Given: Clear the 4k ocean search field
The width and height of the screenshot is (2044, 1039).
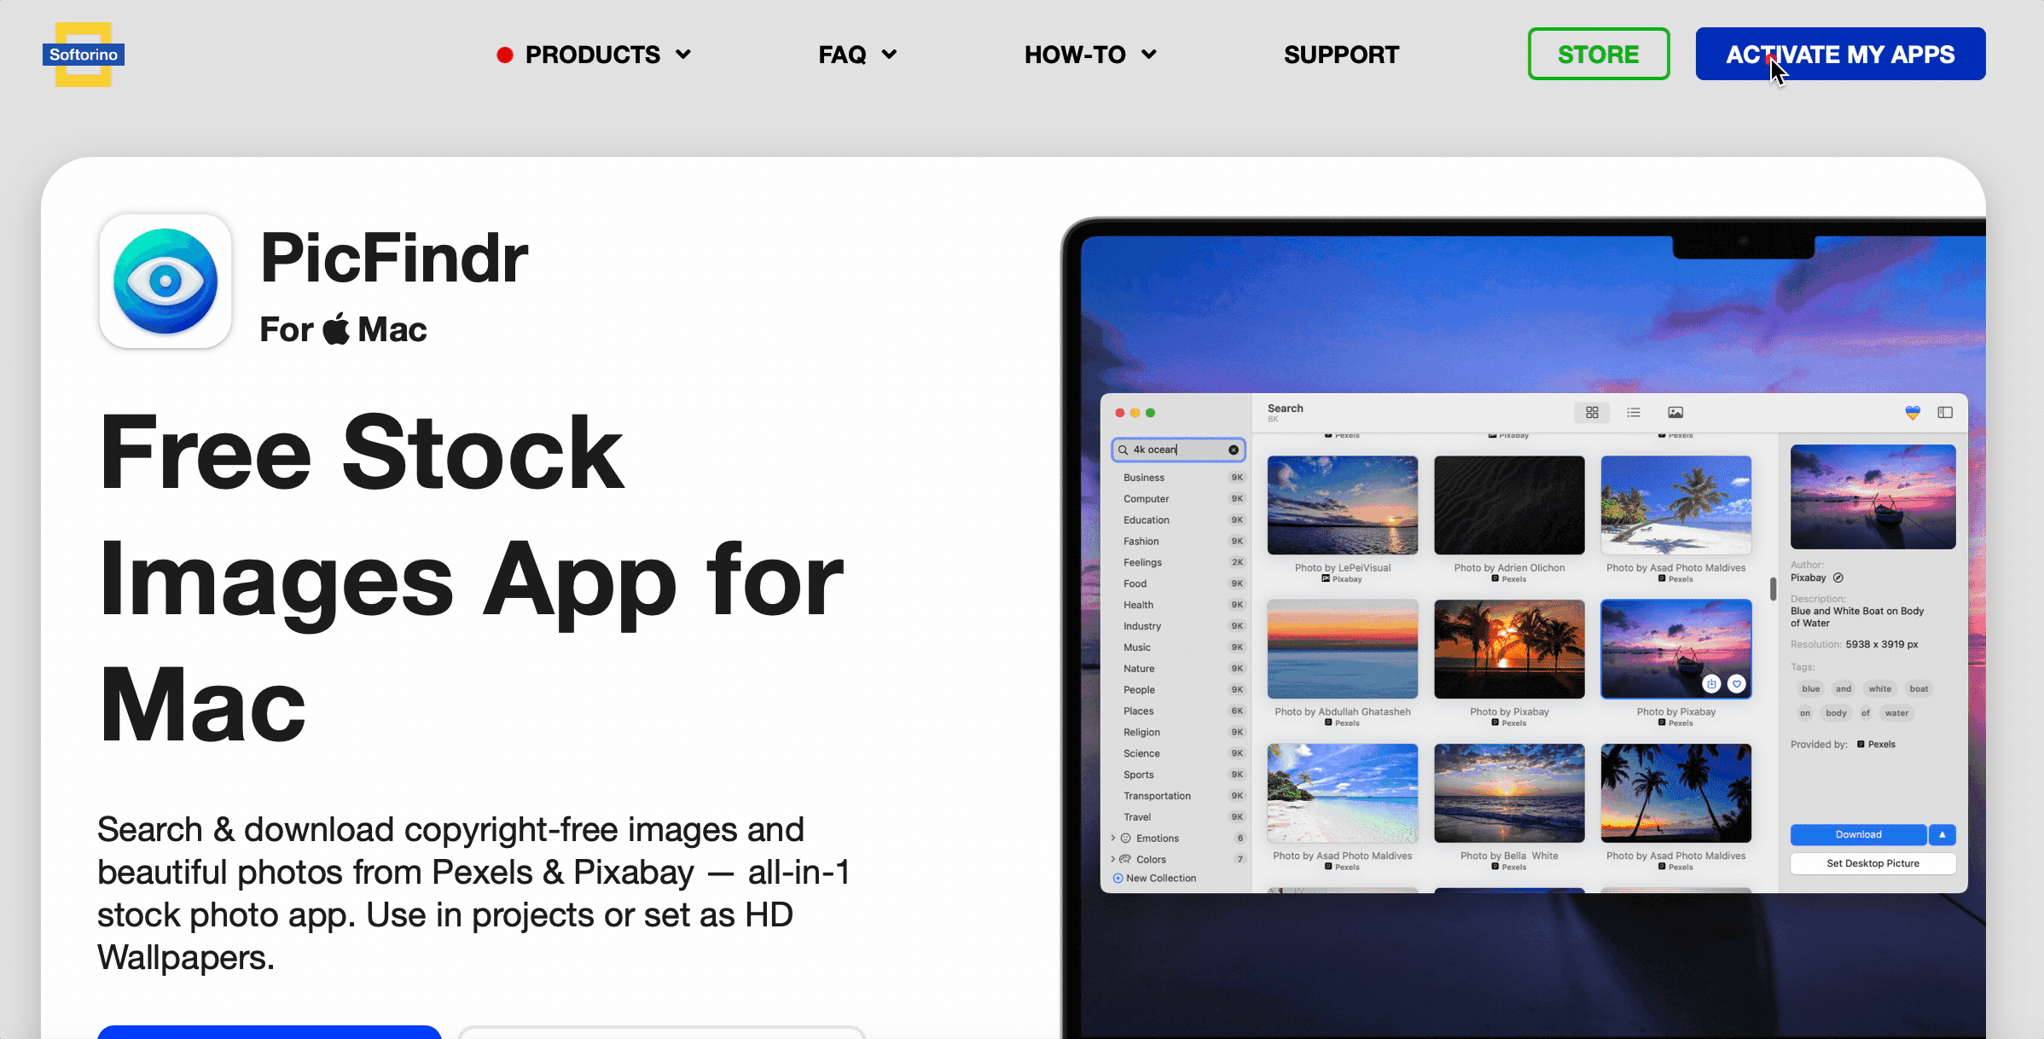Looking at the screenshot, I should pyautogui.click(x=1234, y=450).
